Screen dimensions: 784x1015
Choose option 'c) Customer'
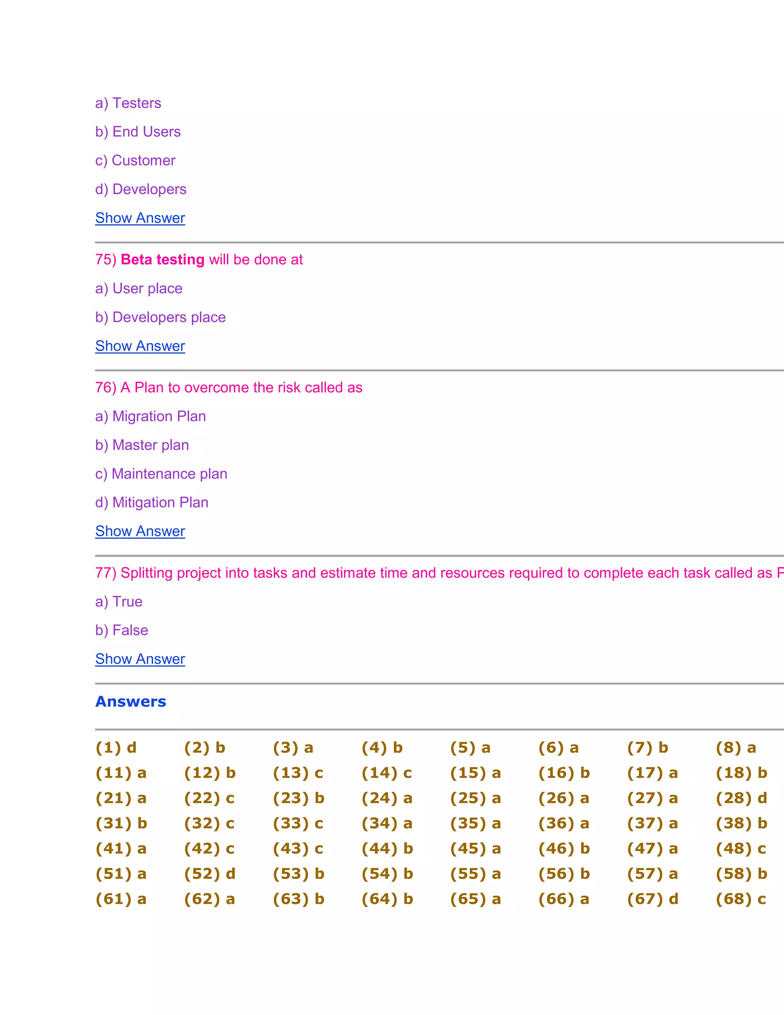pos(135,160)
